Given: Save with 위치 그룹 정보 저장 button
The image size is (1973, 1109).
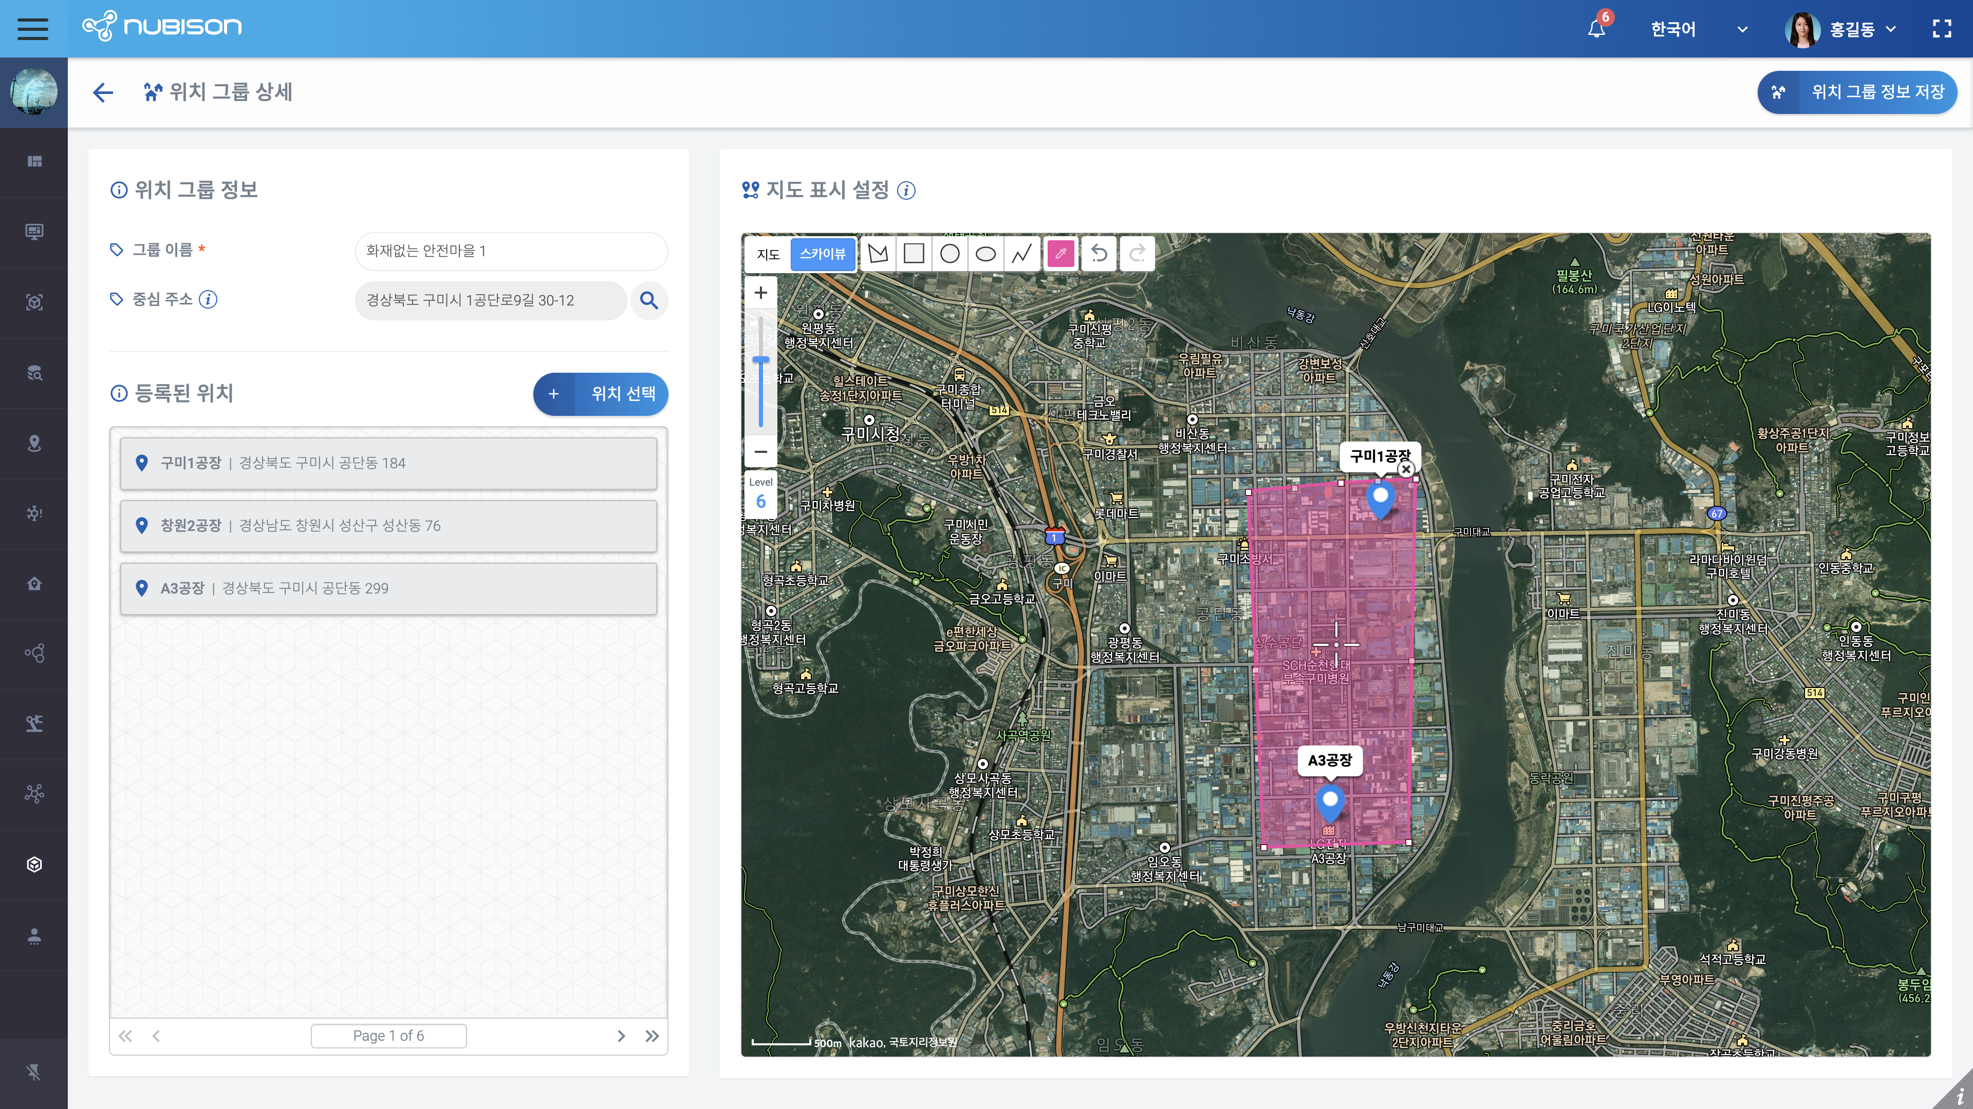Looking at the screenshot, I should pos(1856,92).
